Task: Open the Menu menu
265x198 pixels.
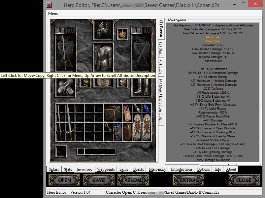Action: point(53,14)
